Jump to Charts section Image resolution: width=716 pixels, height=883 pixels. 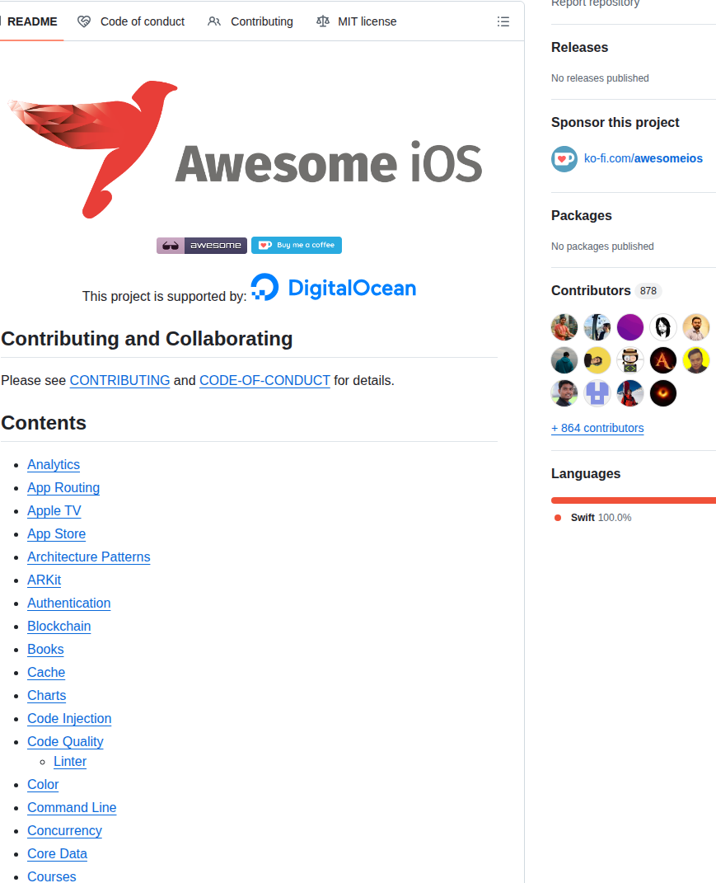click(x=47, y=696)
